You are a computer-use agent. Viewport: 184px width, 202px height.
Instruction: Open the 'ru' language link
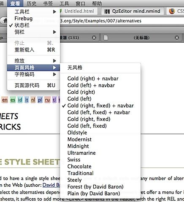[47, 100]
